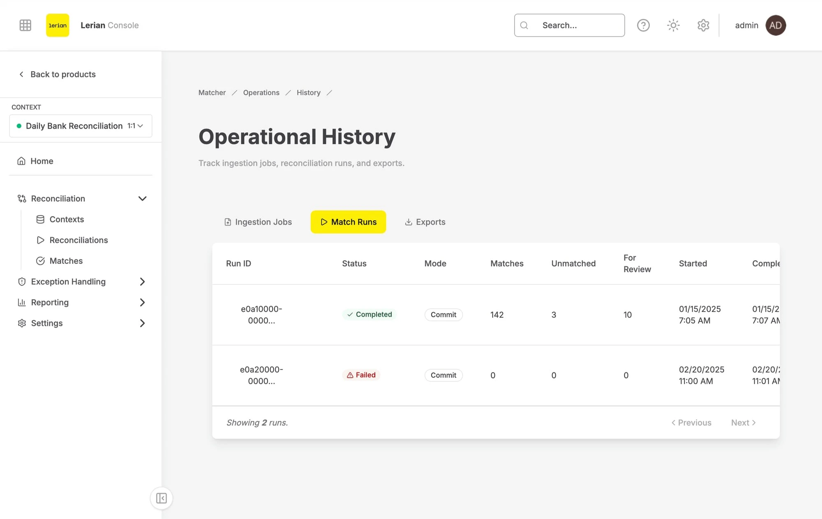Click Next pagination button
822x519 pixels.
743,422
